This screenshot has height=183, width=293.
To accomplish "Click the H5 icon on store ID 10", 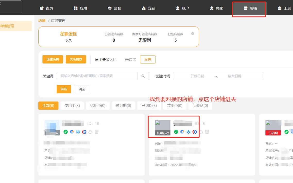I will point(97,132).
